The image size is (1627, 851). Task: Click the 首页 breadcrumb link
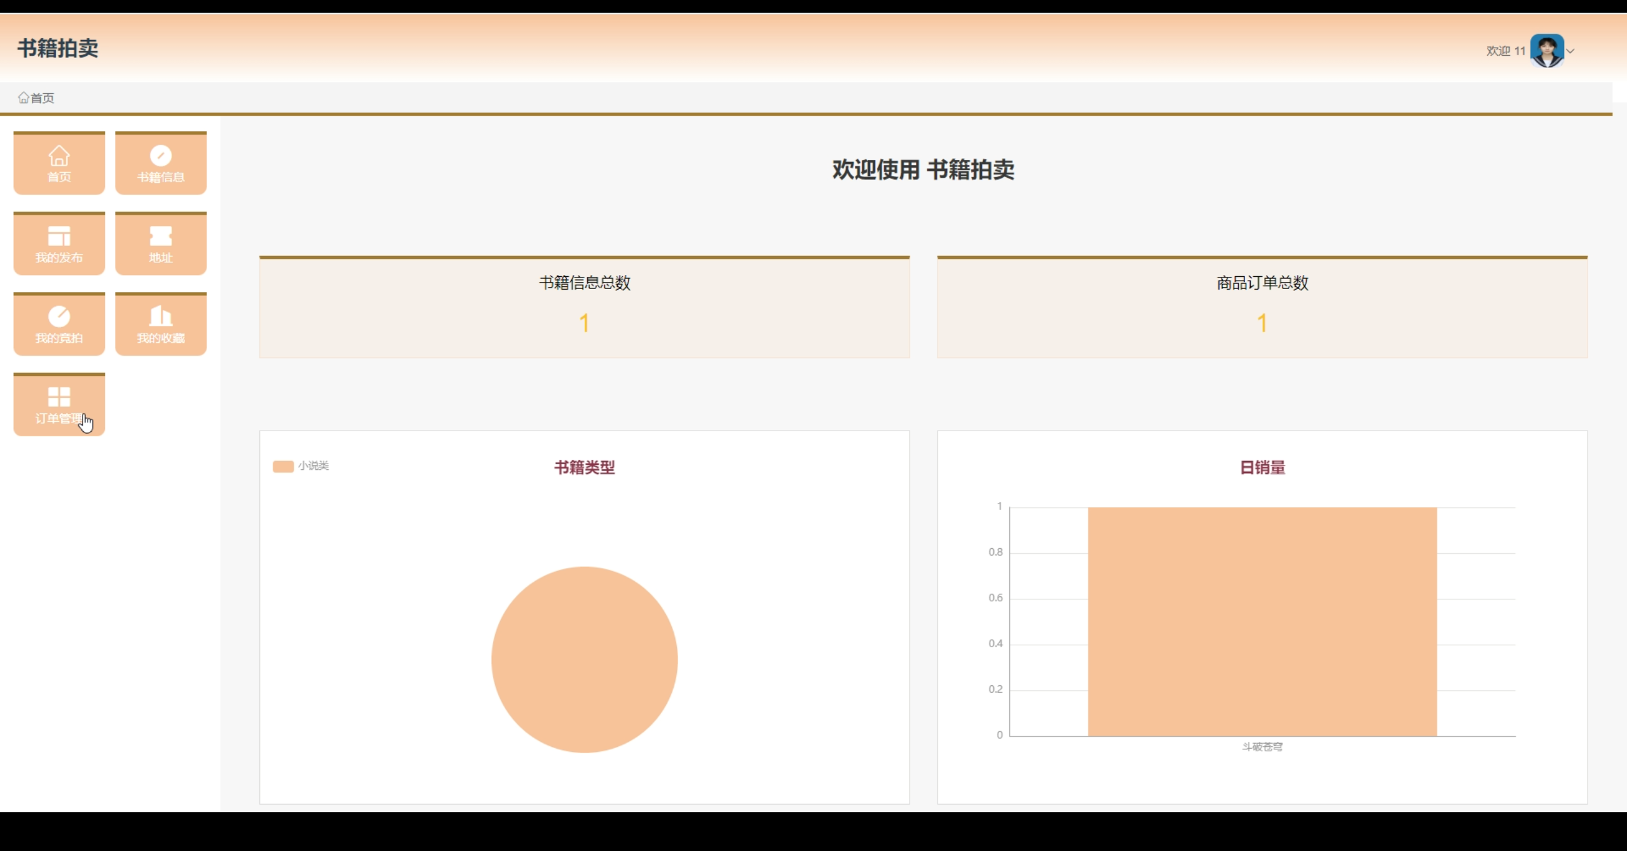43,98
